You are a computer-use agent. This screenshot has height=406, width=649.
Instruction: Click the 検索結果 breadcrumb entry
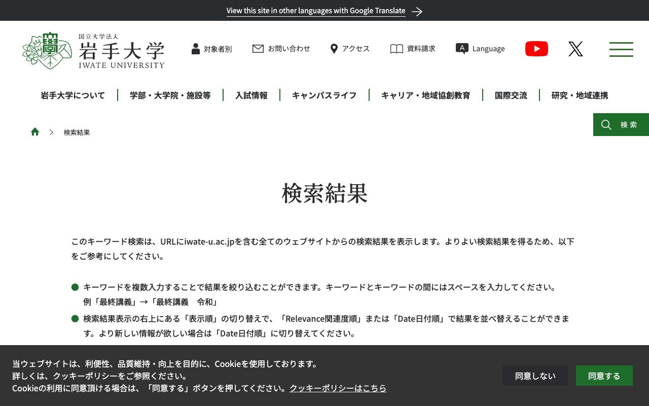point(77,132)
